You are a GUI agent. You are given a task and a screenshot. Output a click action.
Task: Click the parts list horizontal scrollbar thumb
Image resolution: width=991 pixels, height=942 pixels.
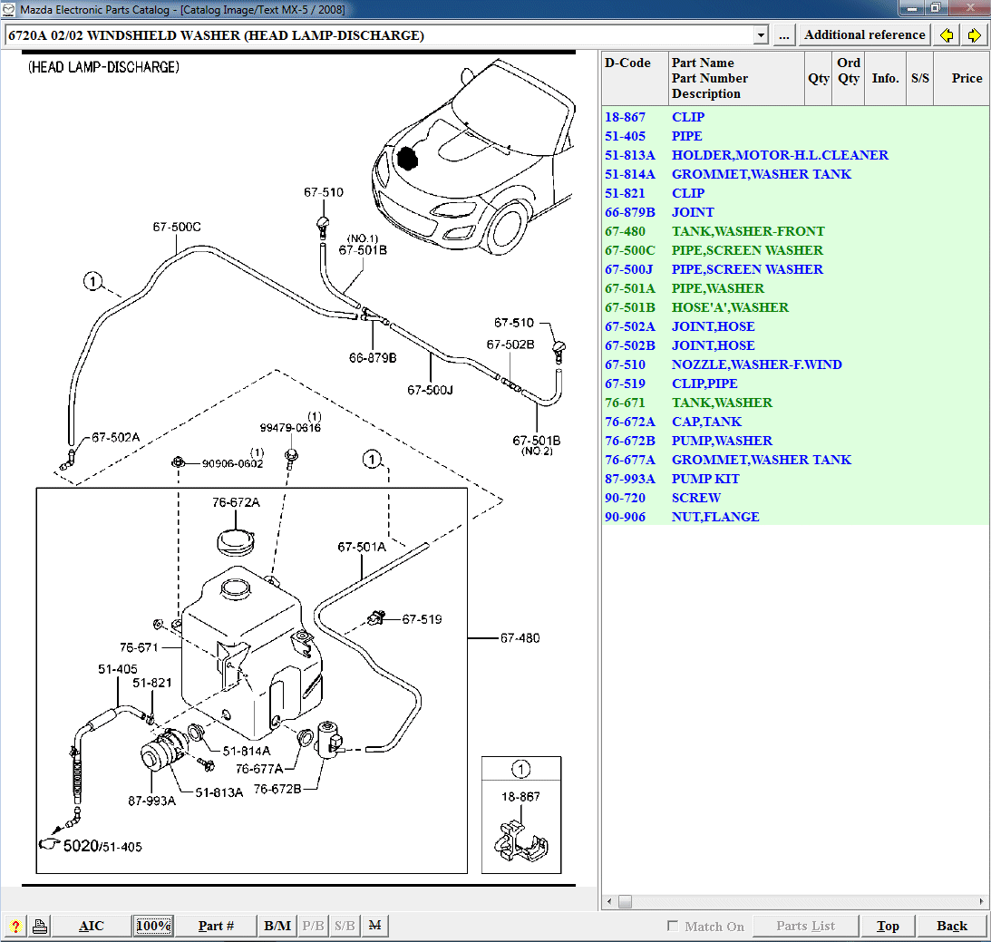(x=625, y=901)
